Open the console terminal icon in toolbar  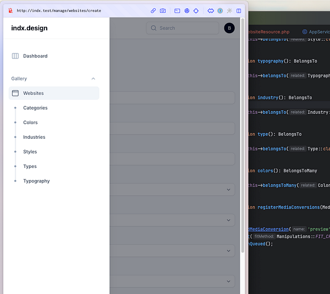(x=177, y=10)
